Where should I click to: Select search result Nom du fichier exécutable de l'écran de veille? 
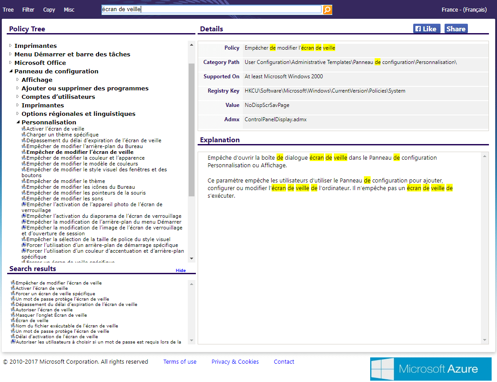67,326
